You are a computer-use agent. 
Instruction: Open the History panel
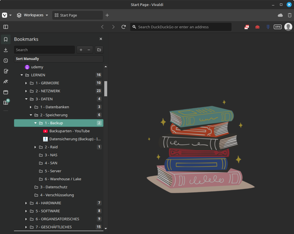pyautogui.click(x=6, y=61)
